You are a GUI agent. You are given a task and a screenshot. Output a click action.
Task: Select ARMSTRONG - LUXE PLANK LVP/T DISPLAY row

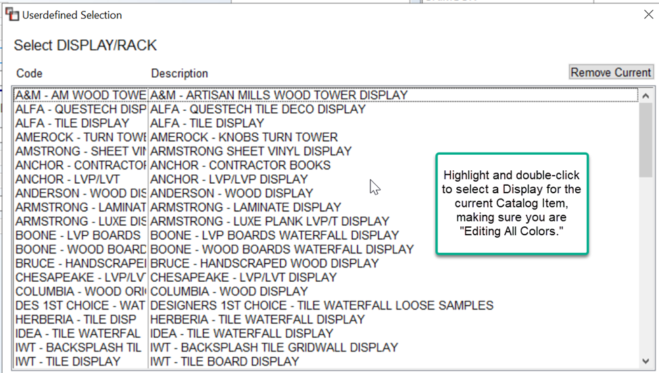(x=326, y=222)
